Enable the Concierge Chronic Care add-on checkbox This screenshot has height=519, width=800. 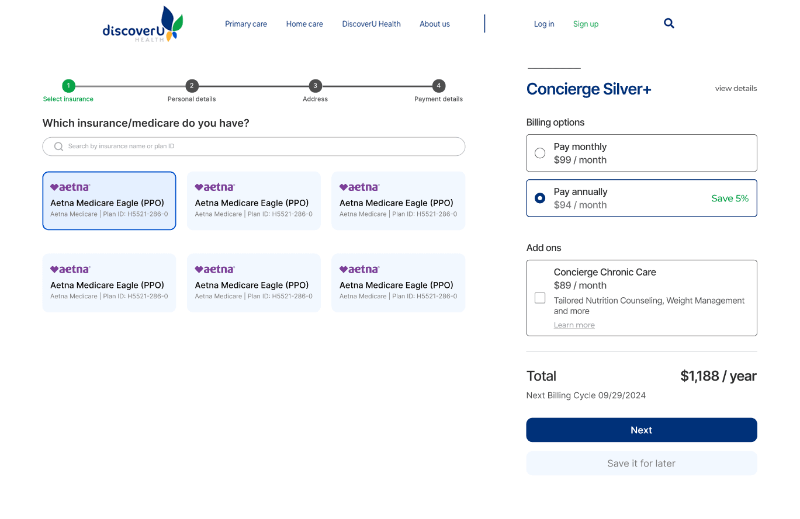(540, 298)
